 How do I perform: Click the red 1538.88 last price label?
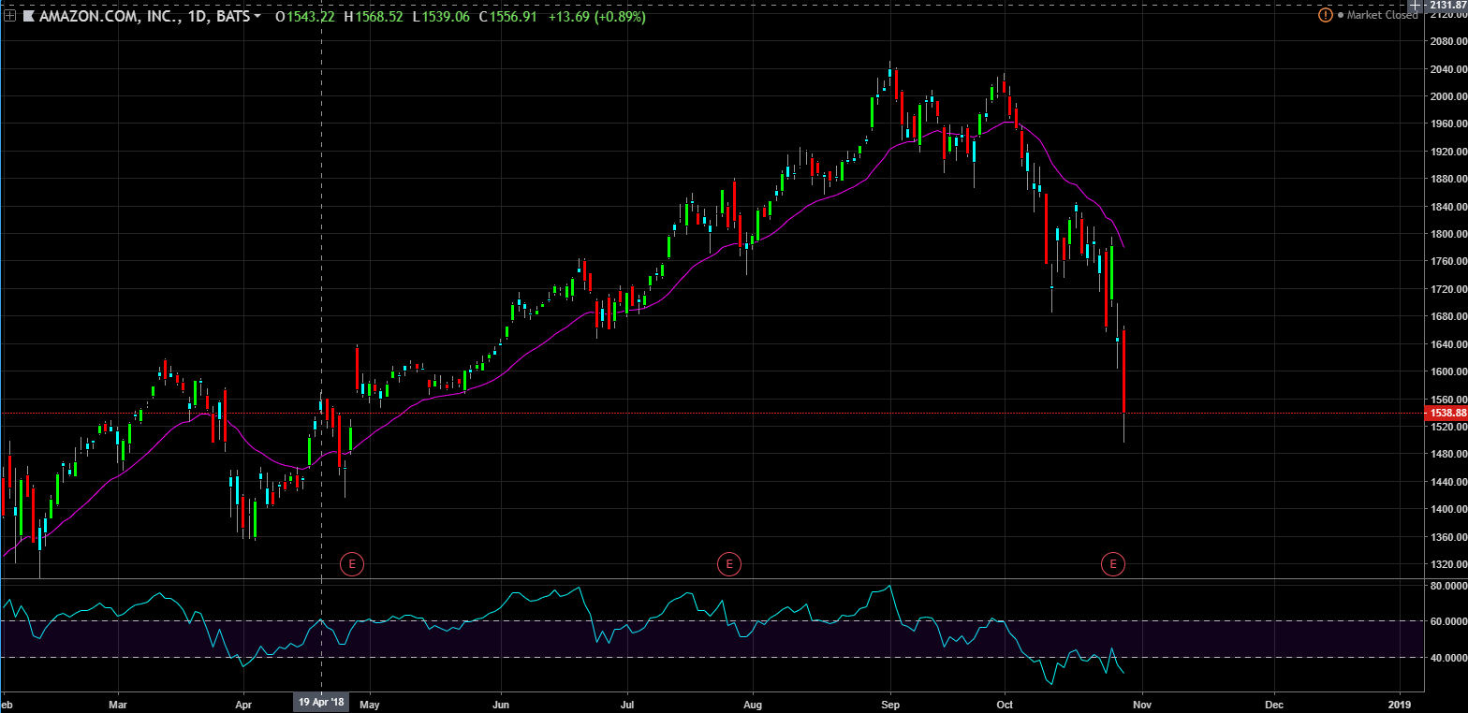[x=1446, y=413]
